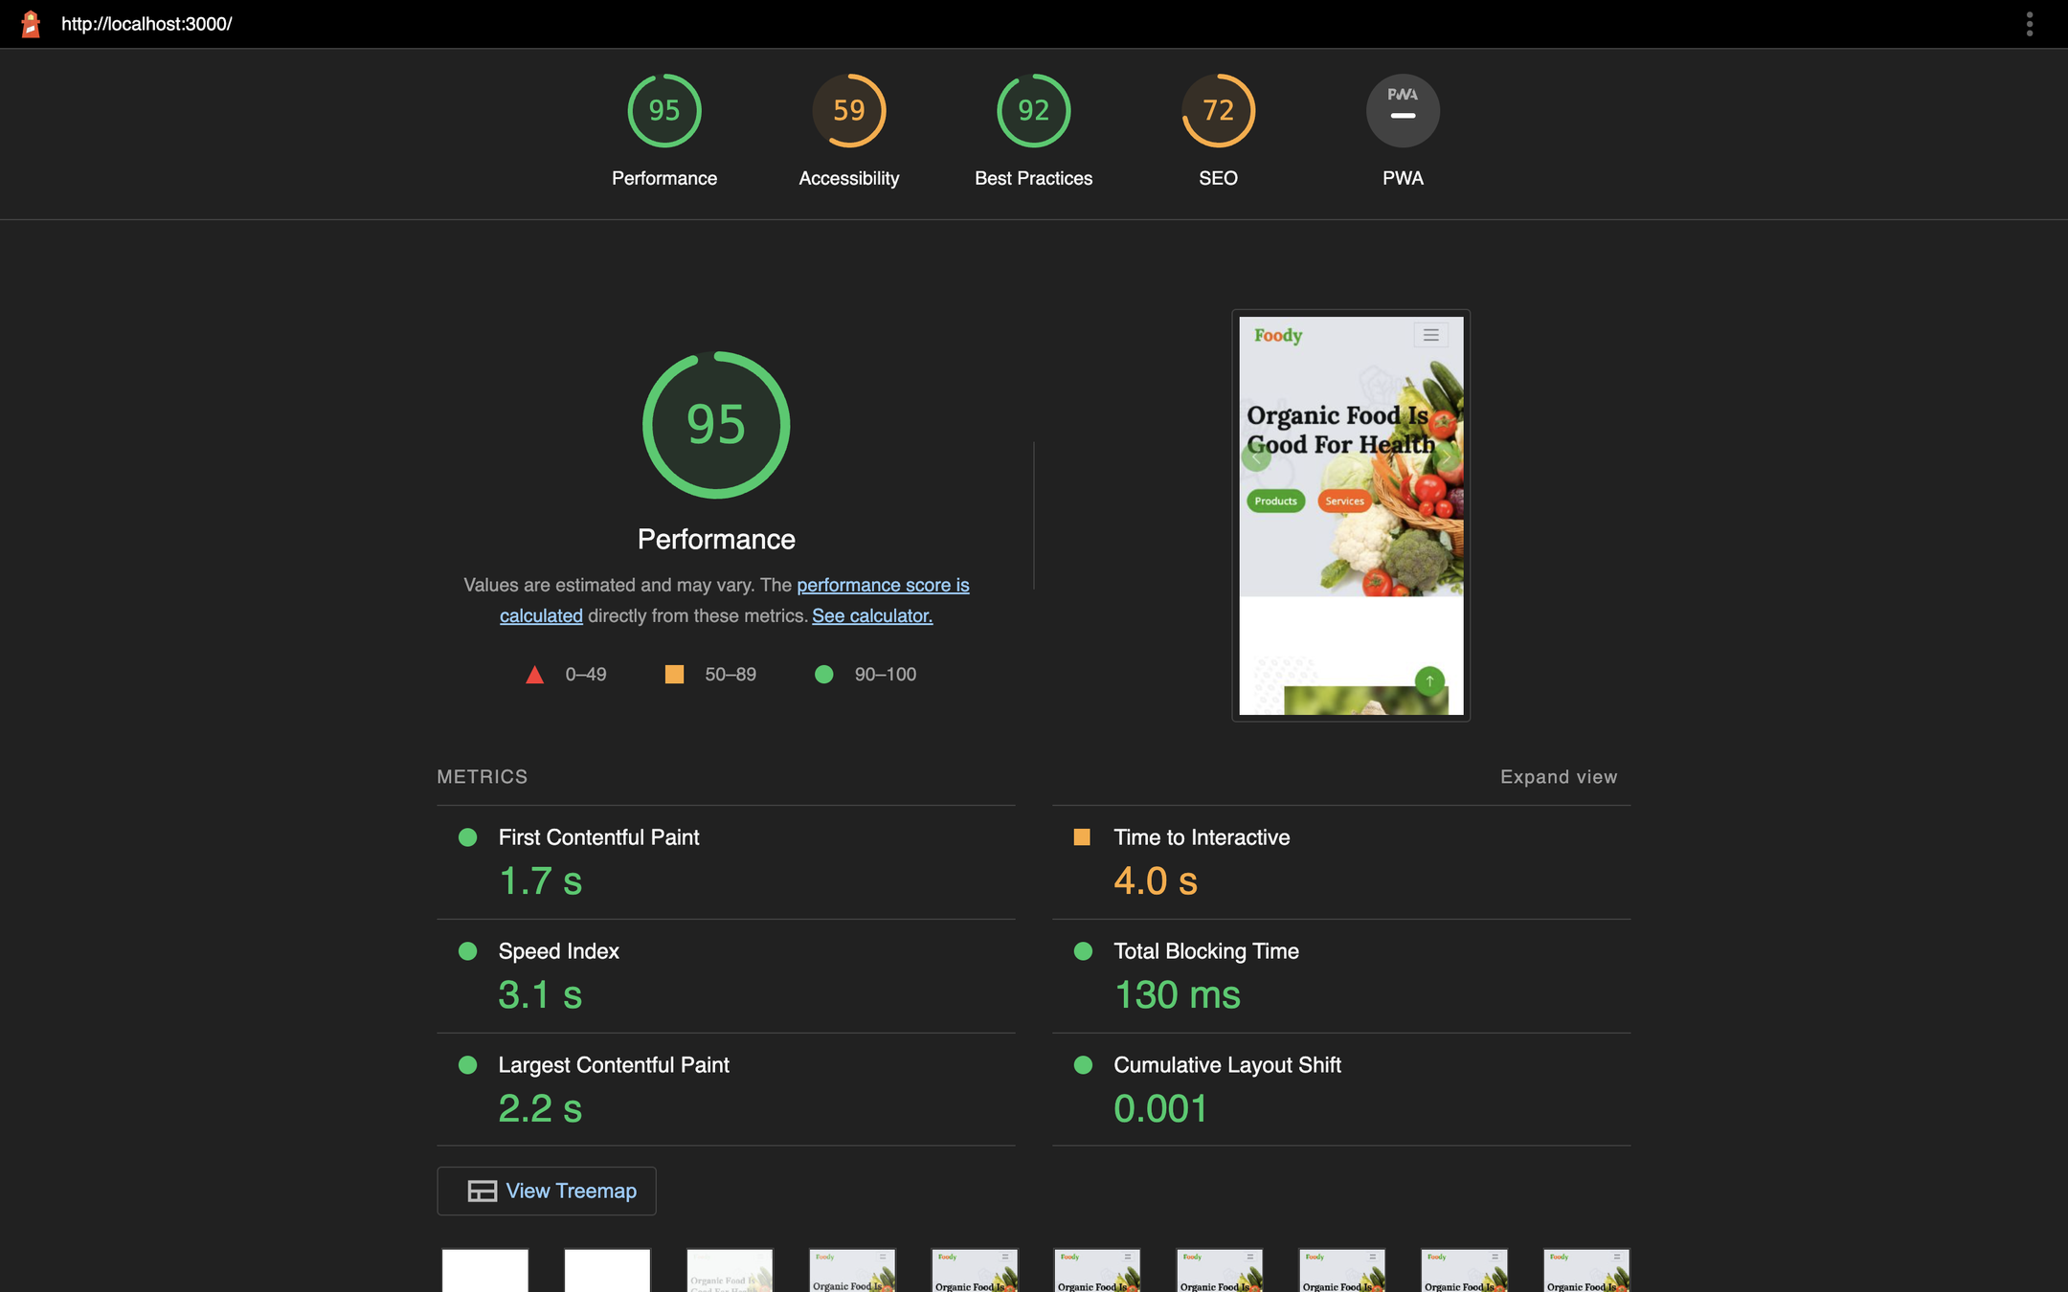Viewport: 2068px width, 1292px height.
Task: Click the large 95 Performance gauge
Action: point(716,425)
